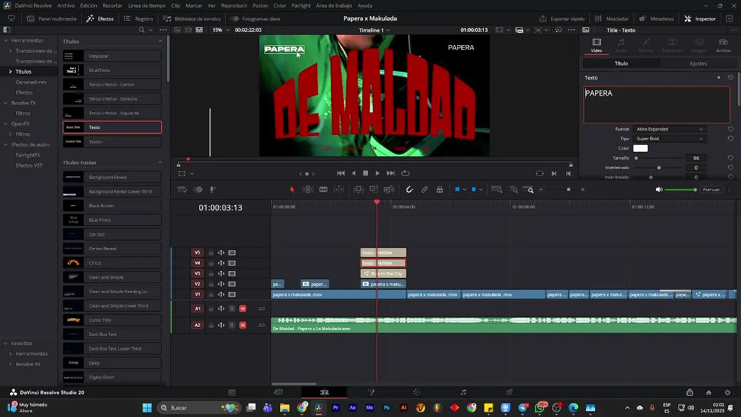The height and width of the screenshot is (417, 741).
Task: Collapse the Favoritos section
Action: tap(5, 343)
